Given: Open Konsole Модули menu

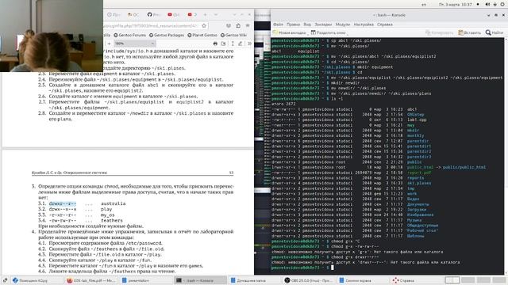Looking at the screenshot, I should click(x=343, y=25).
